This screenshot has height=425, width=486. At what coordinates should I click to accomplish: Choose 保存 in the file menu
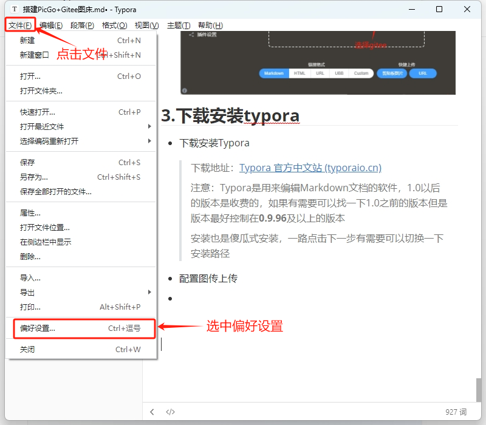click(x=81, y=162)
